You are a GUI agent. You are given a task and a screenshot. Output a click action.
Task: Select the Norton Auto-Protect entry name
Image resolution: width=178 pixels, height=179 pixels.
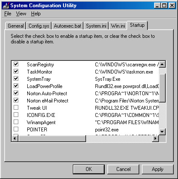tap(47, 94)
